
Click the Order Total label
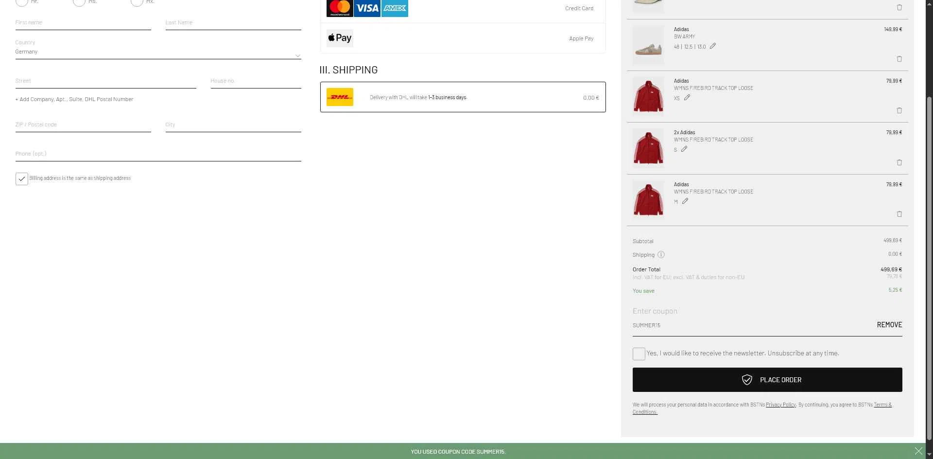pos(646,269)
